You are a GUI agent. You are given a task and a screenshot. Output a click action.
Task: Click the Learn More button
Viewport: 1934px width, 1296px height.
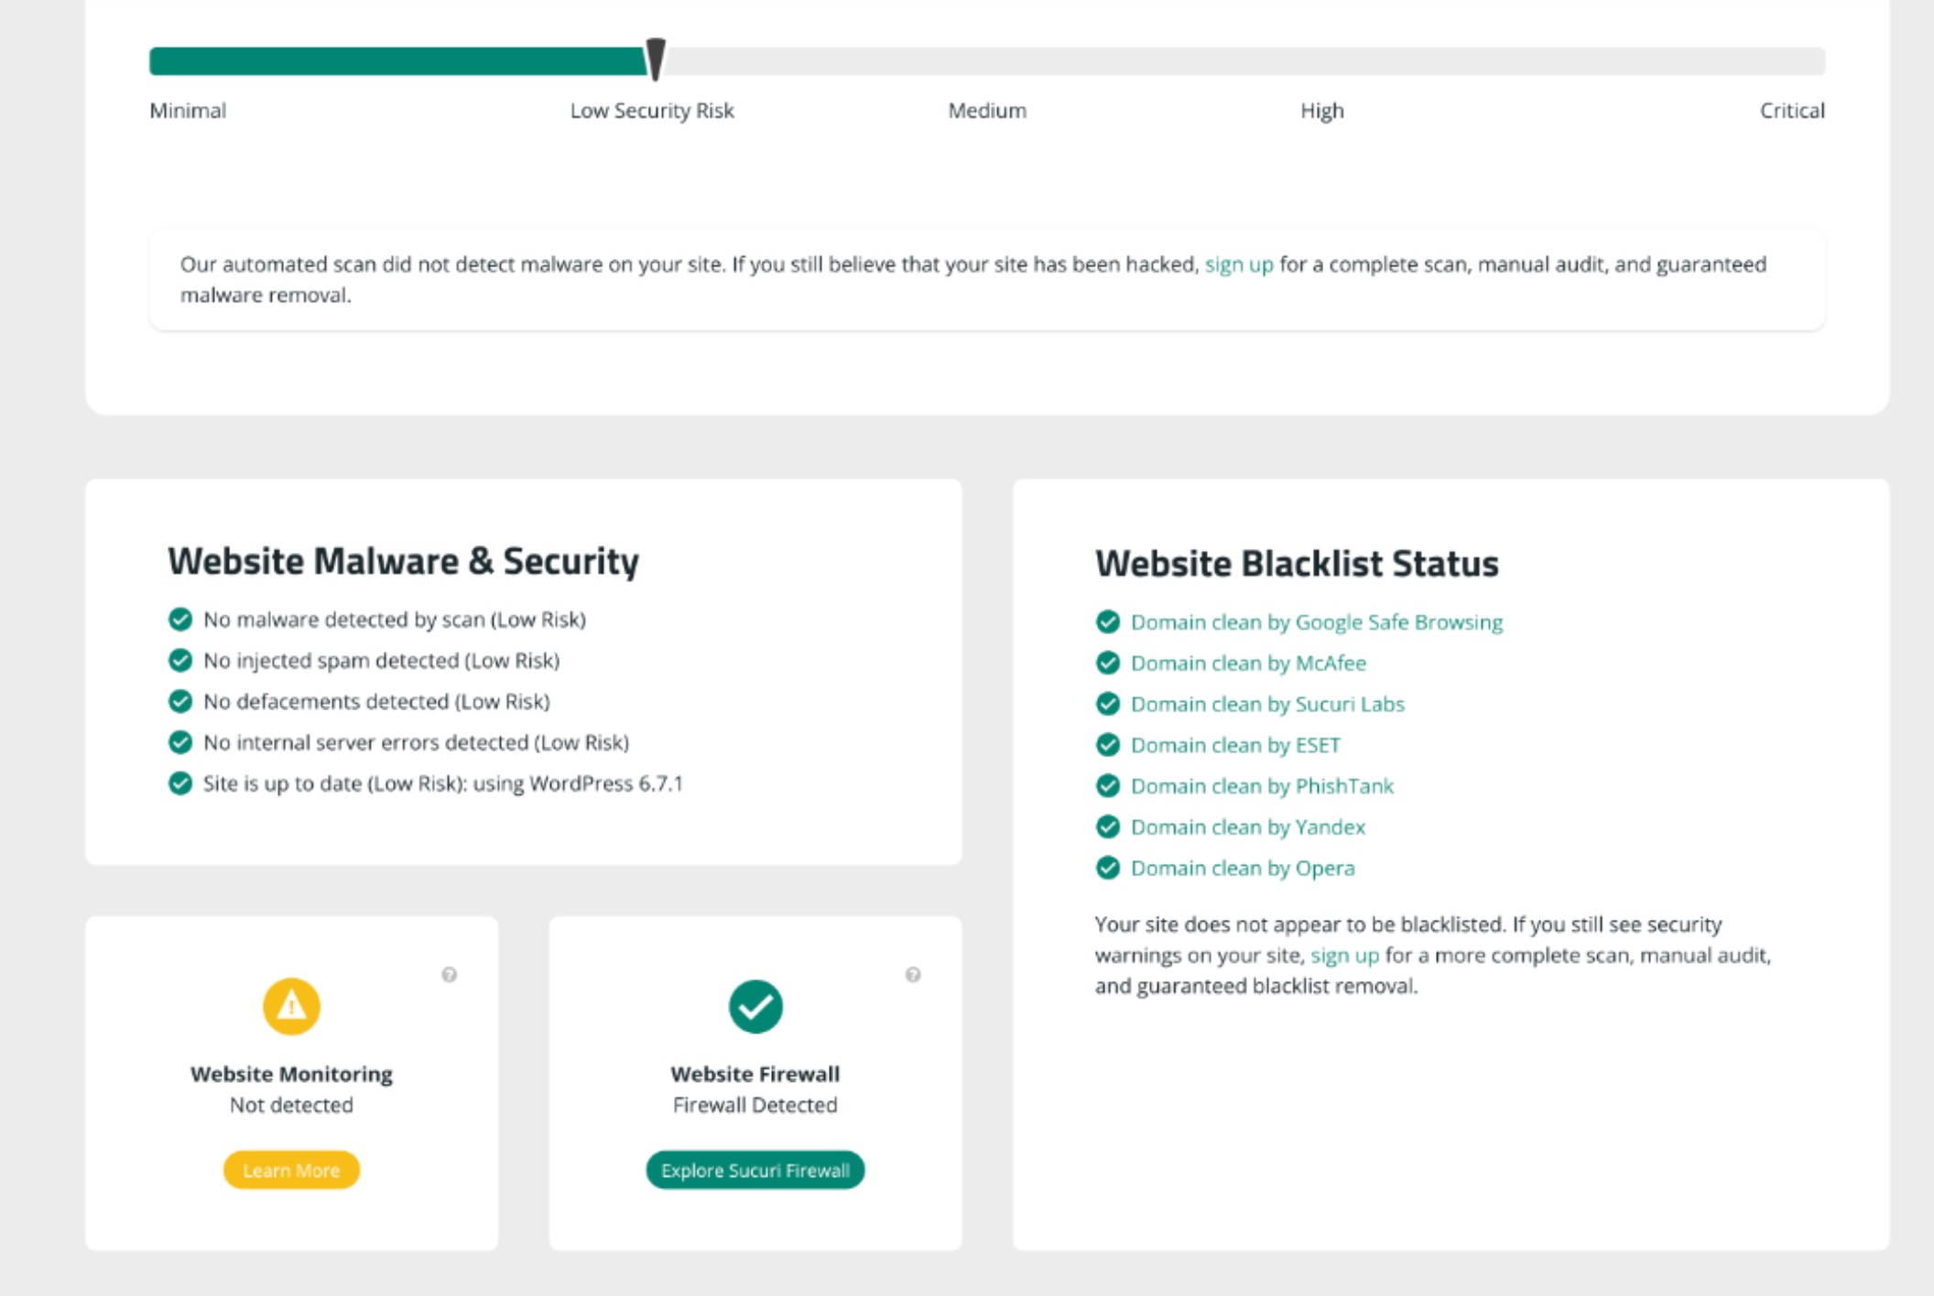291,1170
